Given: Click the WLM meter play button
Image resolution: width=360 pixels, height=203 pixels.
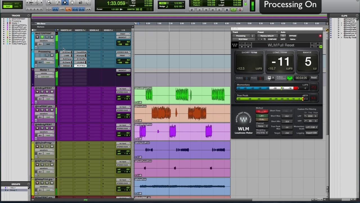Looking at the screenshot, I should pos(269,78).
